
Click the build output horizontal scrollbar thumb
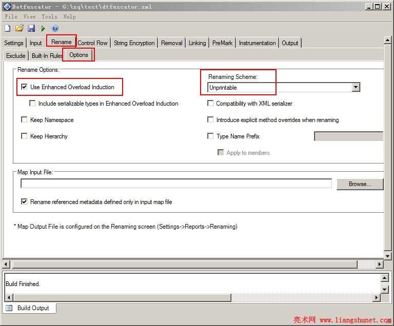point(122,298)
